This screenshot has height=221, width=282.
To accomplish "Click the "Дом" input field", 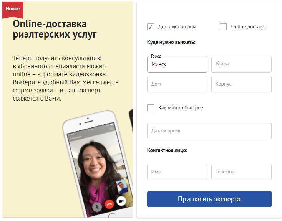I will [177, 84].
